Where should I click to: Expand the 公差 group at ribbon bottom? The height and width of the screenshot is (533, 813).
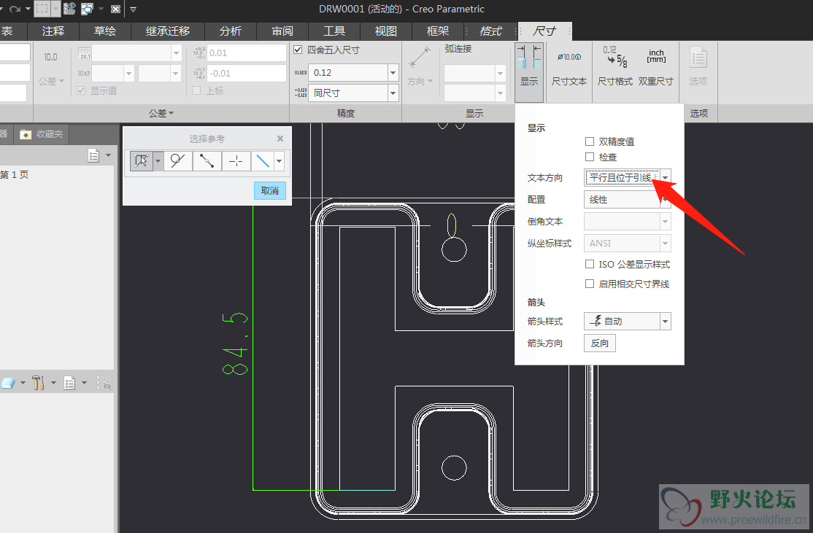161,113
